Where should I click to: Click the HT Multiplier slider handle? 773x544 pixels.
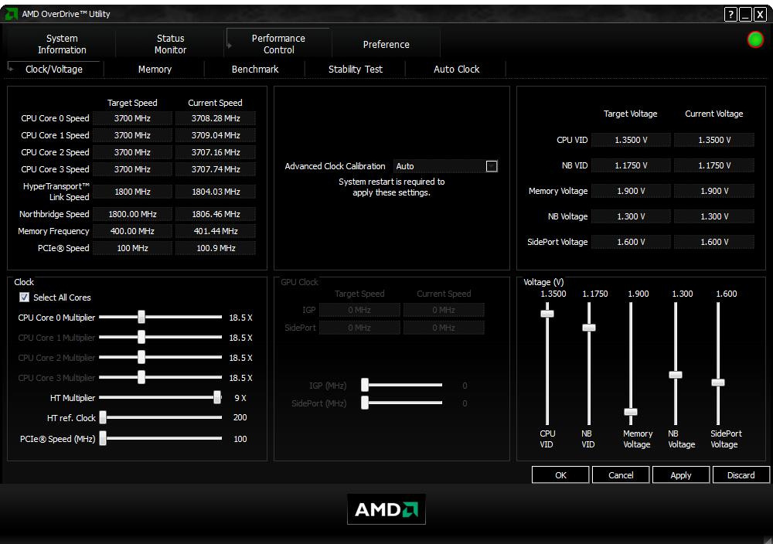(217, 398)
